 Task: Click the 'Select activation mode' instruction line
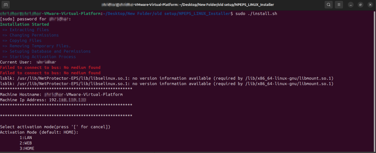pos(55,127)
